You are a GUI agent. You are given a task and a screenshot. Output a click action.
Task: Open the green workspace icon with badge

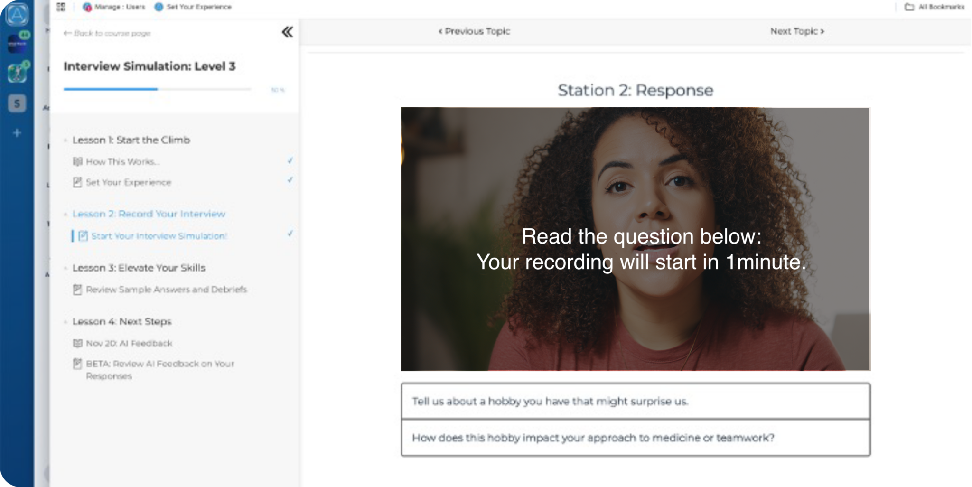[17, 73]
